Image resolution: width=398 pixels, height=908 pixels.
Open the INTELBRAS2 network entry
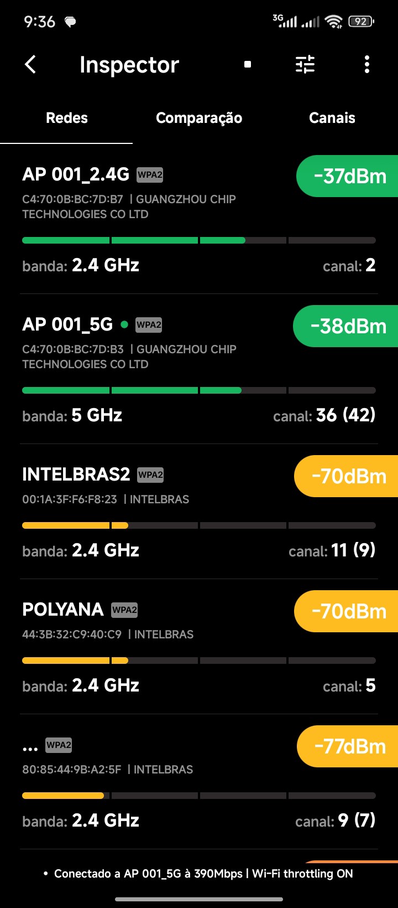76,474
